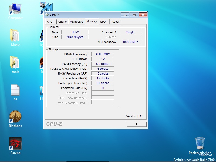216x162 pixels.
Task: Click the Cycle Time (tRAS) label
Action: coord(75,78)
